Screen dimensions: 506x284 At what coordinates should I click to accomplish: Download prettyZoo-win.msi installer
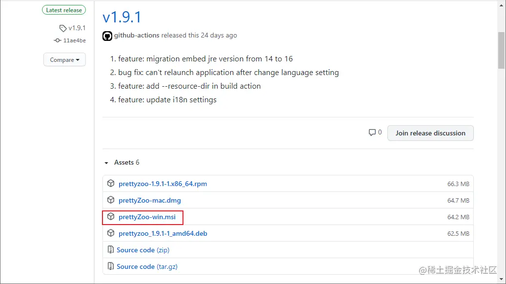pyautogui.click(x=147, y=217)
